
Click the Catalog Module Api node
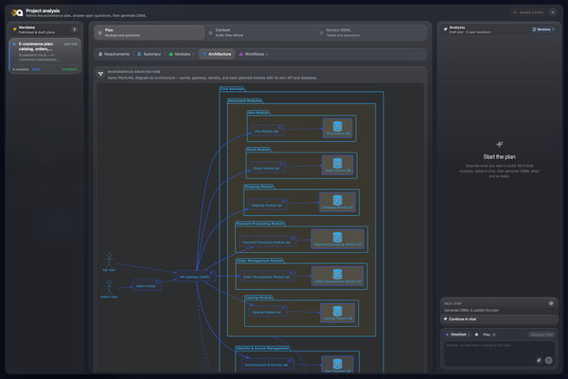pyautogui.click(x=267, y=312)
